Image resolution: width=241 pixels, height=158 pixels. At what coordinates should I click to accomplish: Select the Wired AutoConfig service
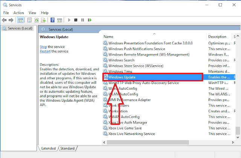tap(123, 89)
